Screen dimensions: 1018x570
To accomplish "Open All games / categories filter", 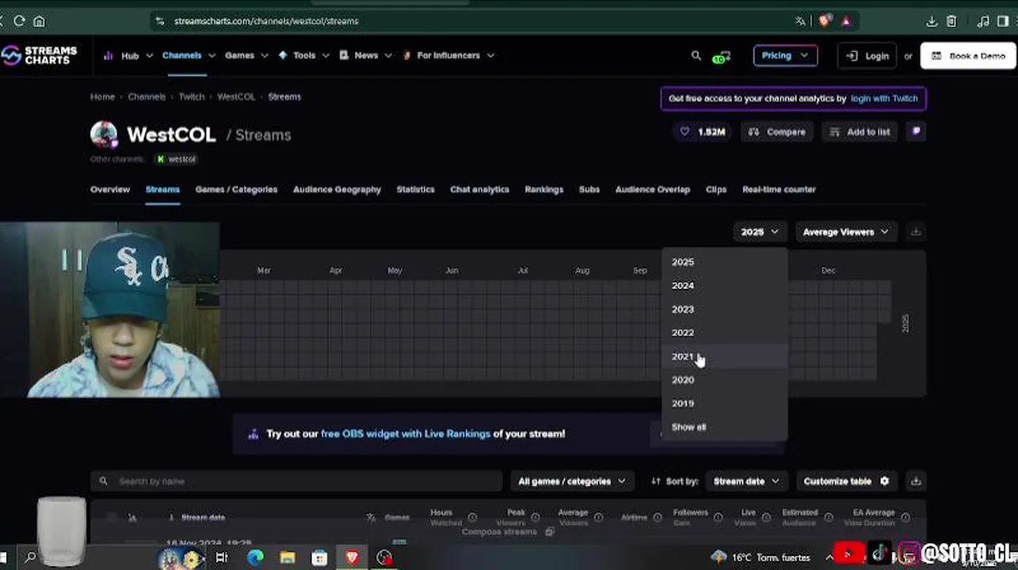I will tap(571, 481).
